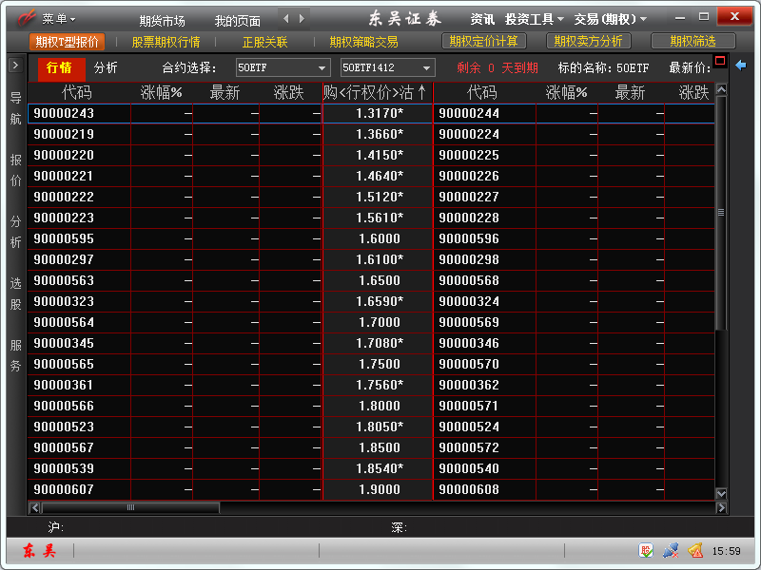The width and height of the screenshot is (761, 570).
Task: Click the horizontal scrollbar thumb
Action: point(130,507)
